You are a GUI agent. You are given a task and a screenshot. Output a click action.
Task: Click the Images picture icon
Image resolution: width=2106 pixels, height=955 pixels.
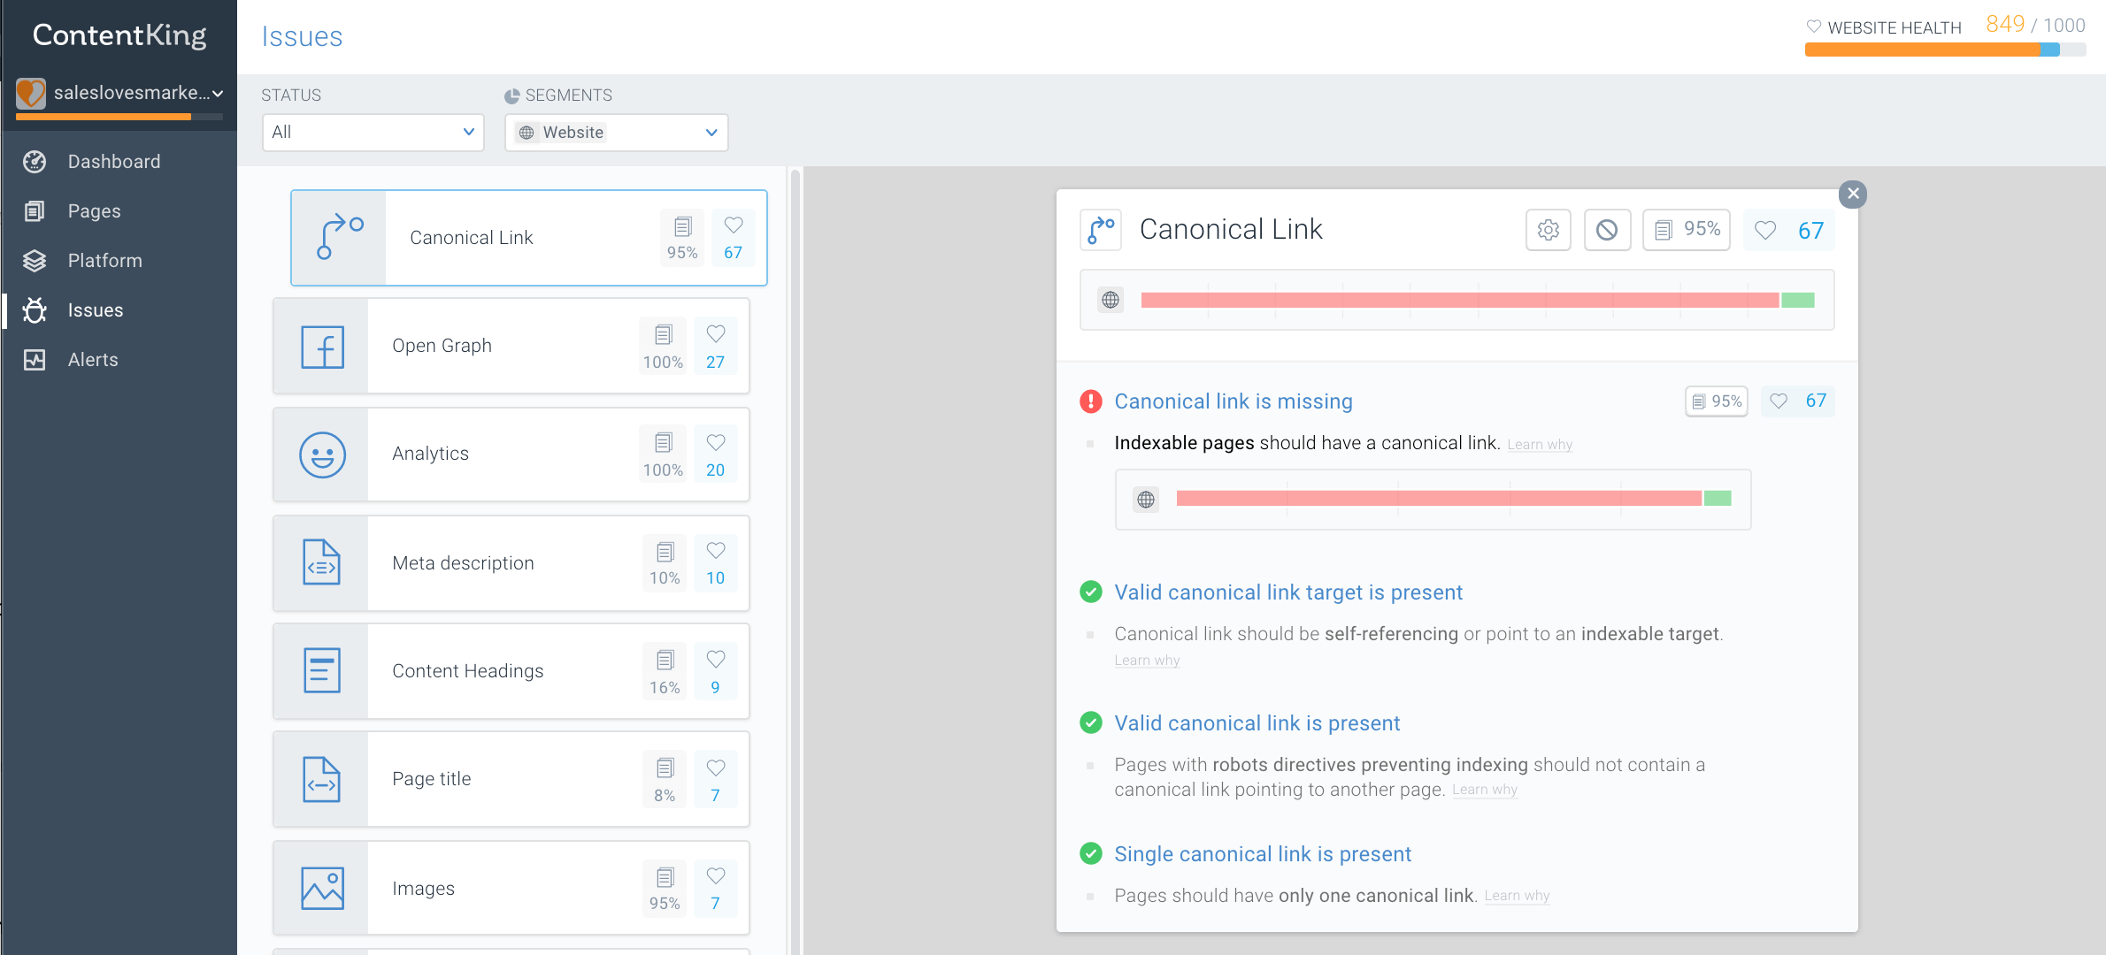322,888
